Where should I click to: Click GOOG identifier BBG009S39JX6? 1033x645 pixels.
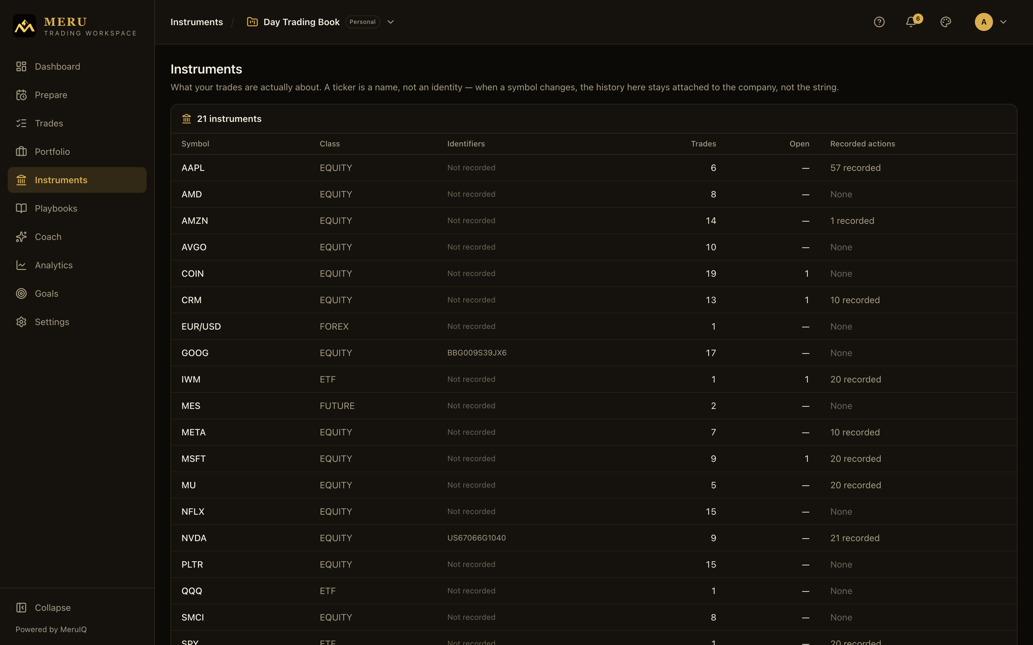click(x=477, y=353)
